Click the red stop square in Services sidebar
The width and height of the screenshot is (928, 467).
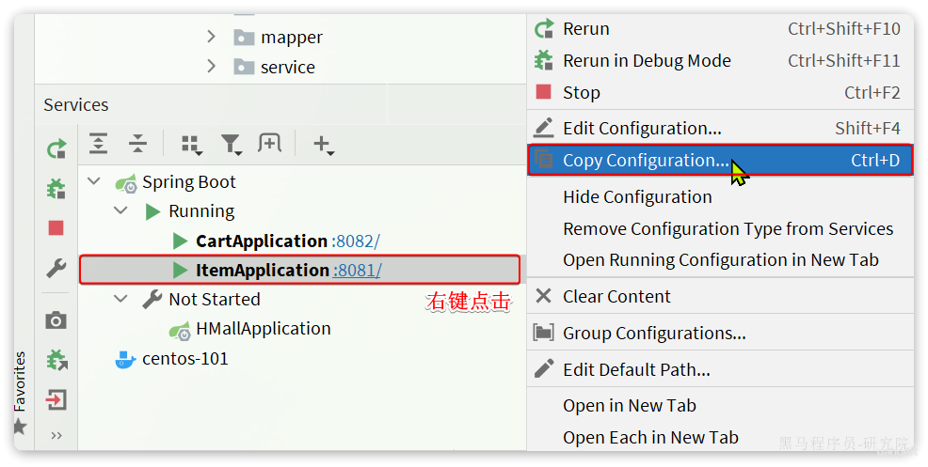click(56, 228)
